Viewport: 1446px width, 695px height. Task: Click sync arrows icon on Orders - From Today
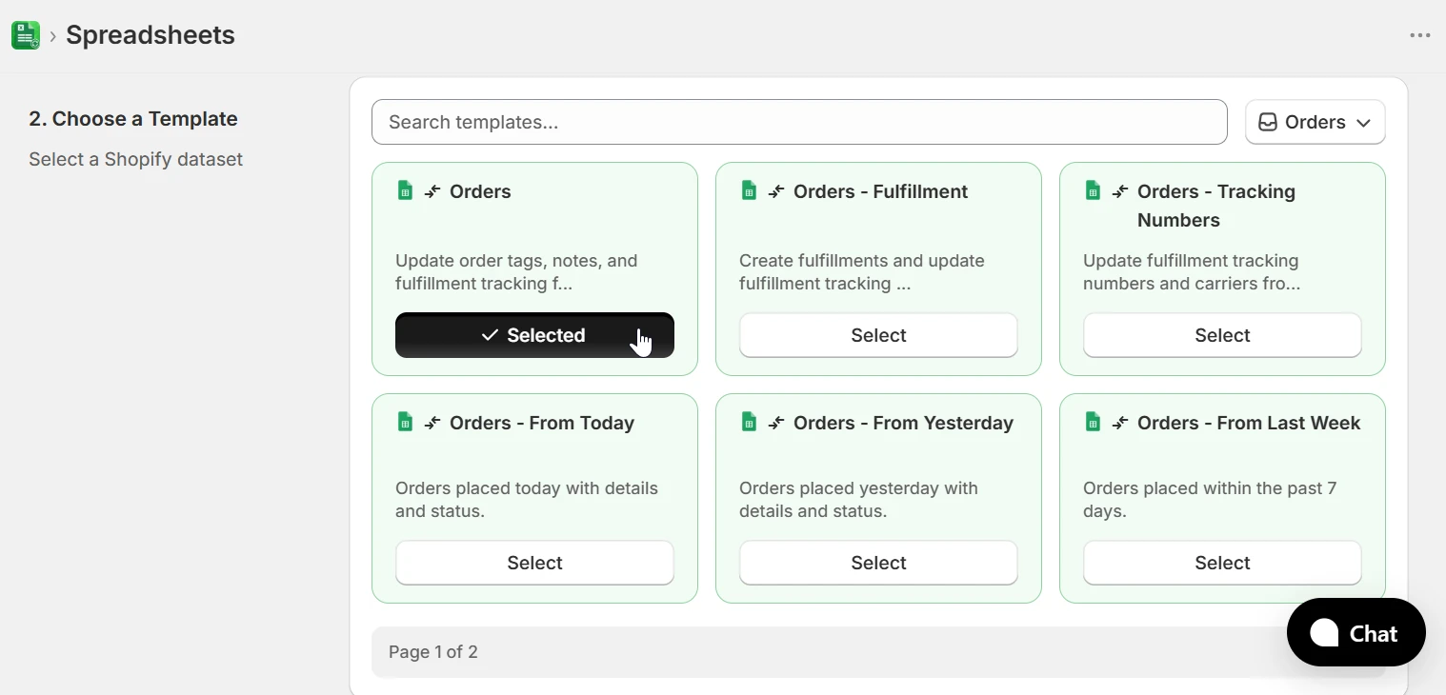[x=432, y=423]
